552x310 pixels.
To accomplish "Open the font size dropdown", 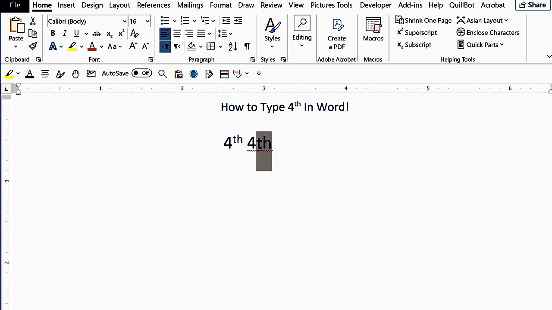I will tap(147, 21).
